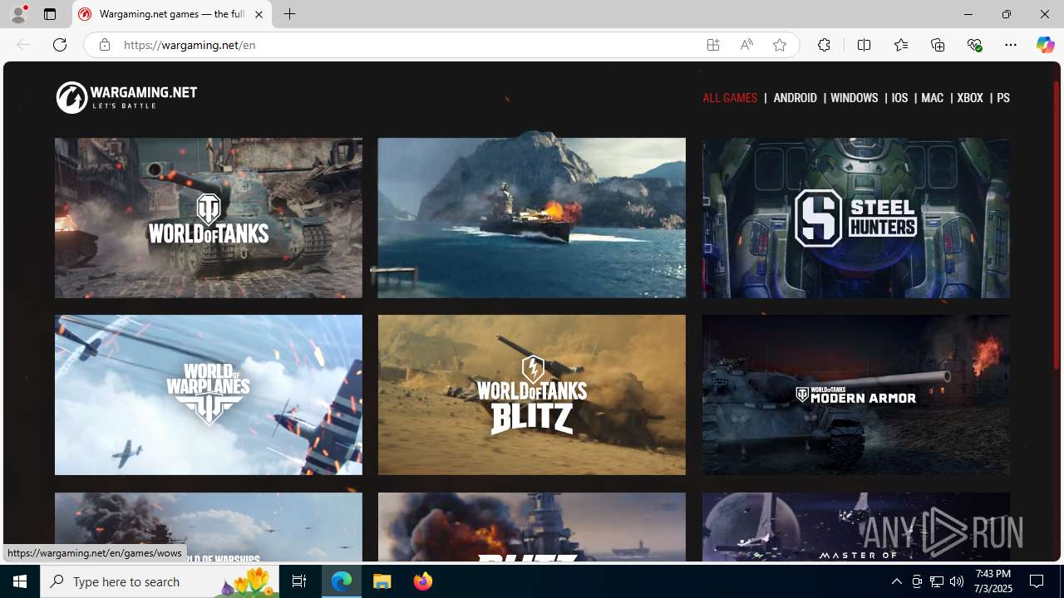Filter games by IOS

[x=899, y=98]
